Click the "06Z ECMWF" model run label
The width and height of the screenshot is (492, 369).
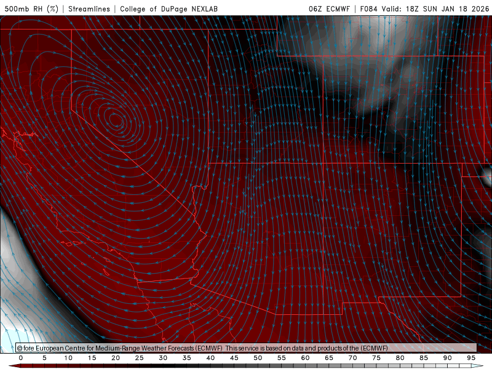[329, 9]
